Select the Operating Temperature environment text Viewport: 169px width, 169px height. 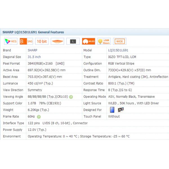pos(79,136)
